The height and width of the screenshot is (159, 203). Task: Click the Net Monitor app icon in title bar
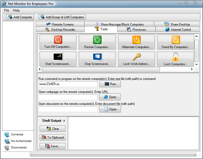pos(4,4)
